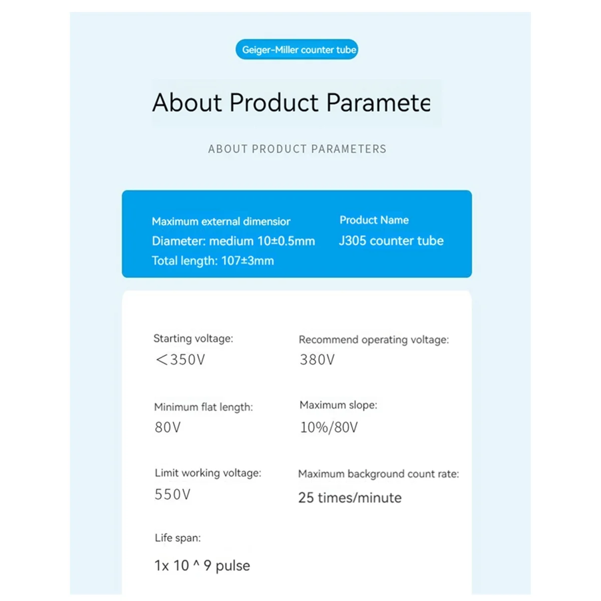
Task: Click the ABOUT PRODUCT PARAMETERS subtitle
Action: pyautogui.click(x=297, y=149)
